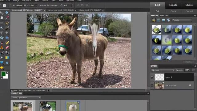Hide the Background layer eye icon
This screenshot has height=111, width=197.
pos(152,85)
